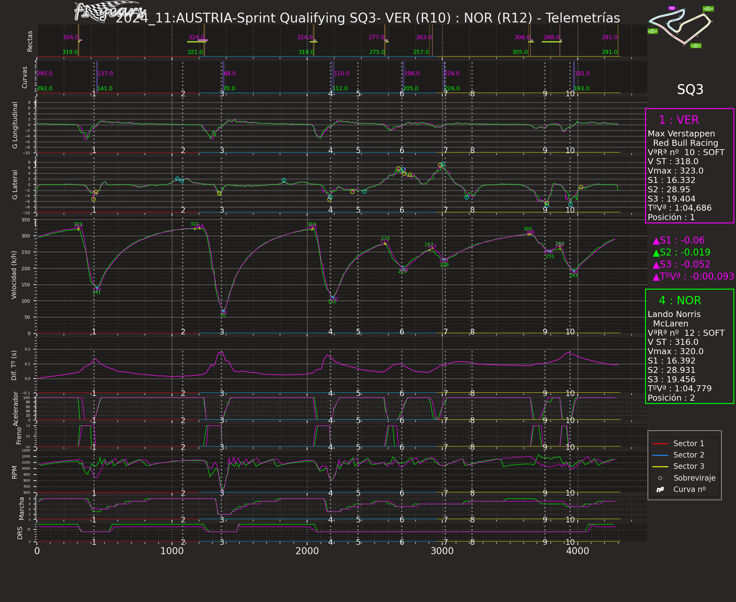Click the '1 : VER' driver panel header
Viewport: 736px width, 602px height.
678,120
